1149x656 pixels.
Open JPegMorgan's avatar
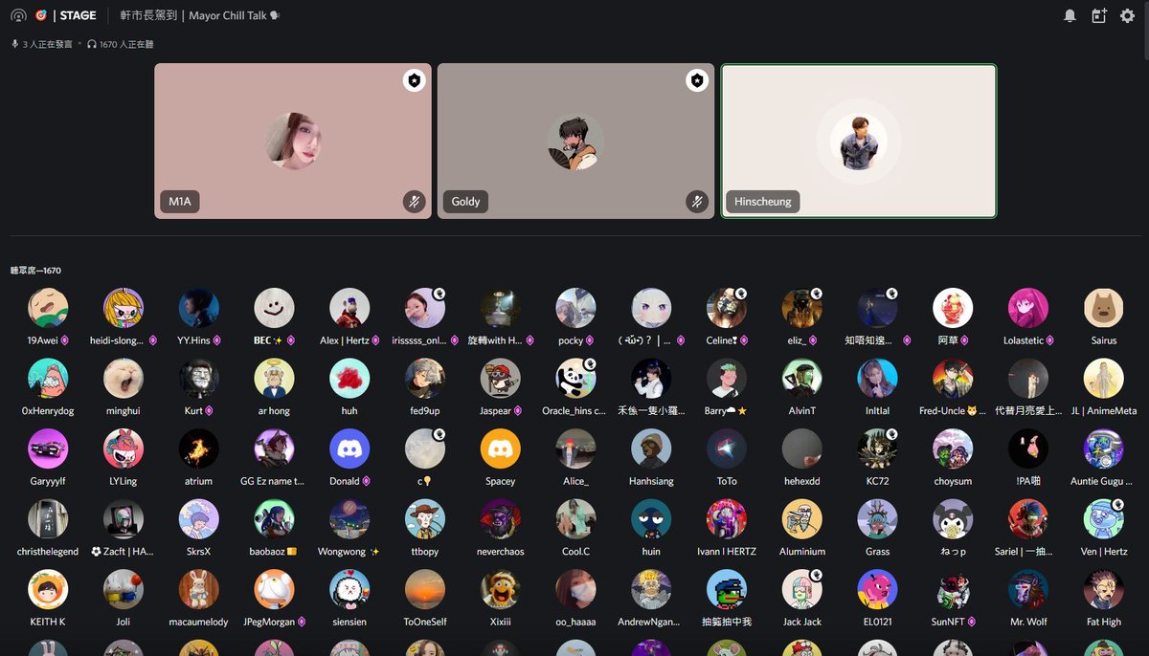[274, 590]
